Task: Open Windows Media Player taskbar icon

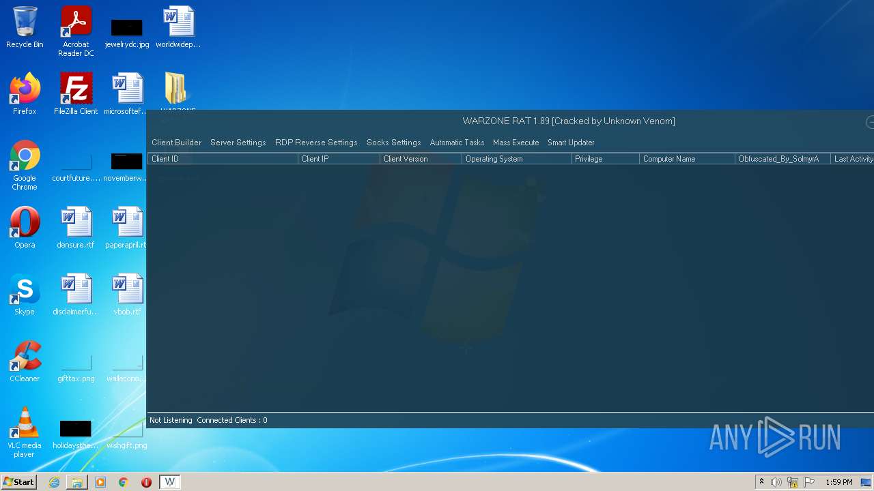Action: pyautogui.click(x=100, y=482)
